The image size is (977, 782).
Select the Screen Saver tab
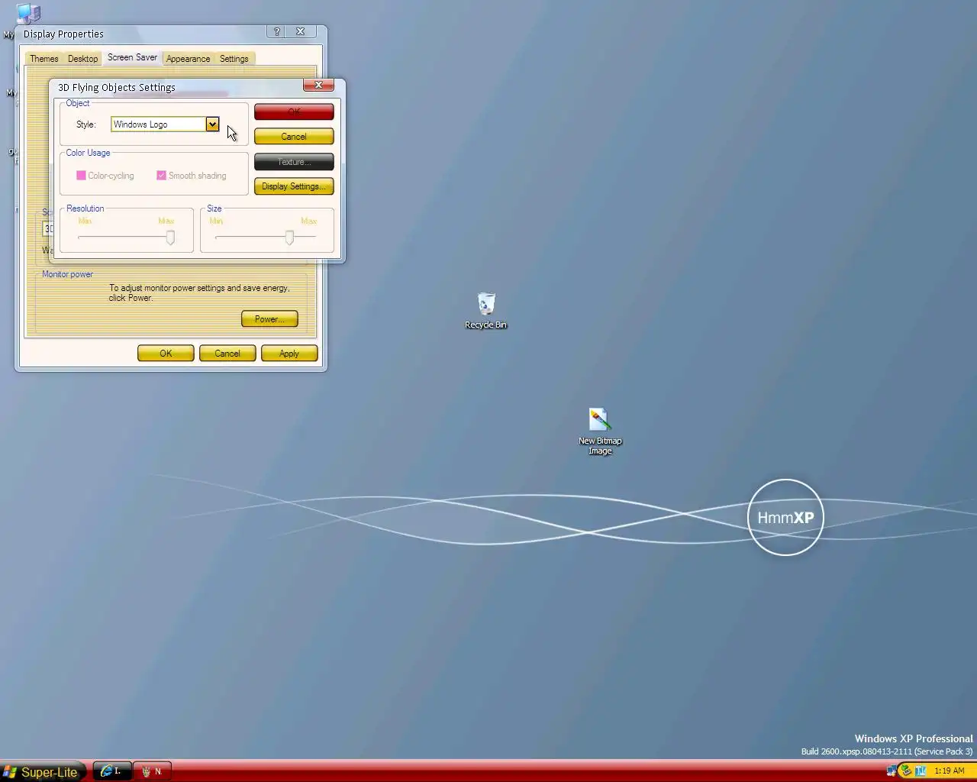(x=132, y=57)
